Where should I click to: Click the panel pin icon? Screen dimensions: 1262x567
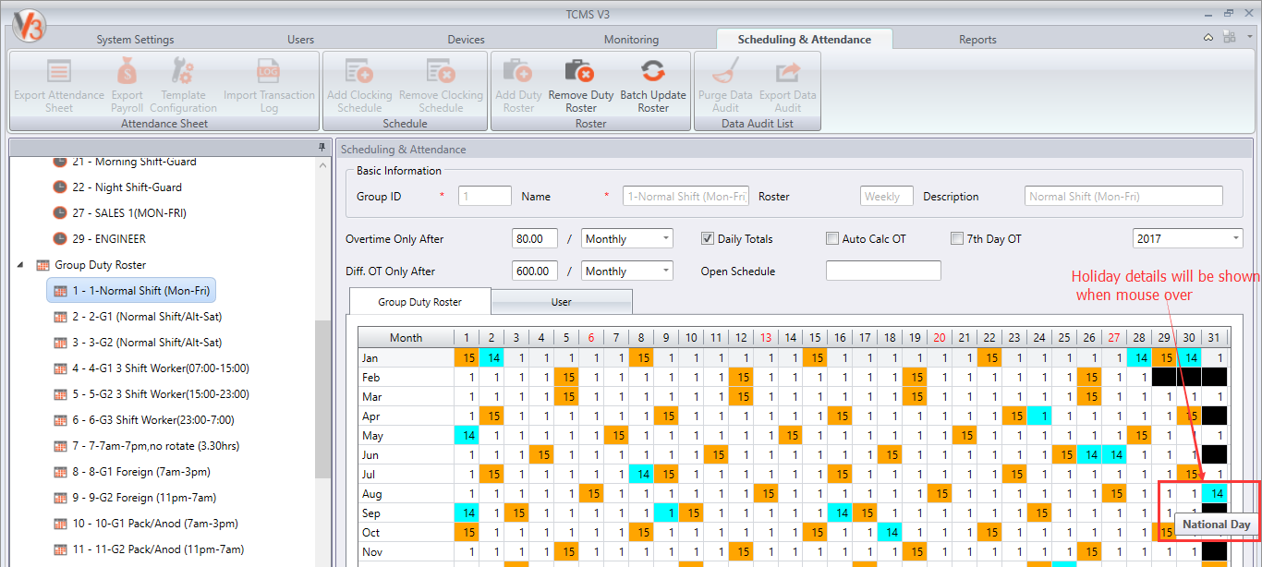pos(322,148)
